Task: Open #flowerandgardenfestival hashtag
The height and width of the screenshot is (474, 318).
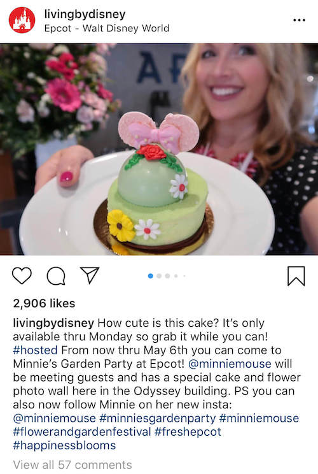Action: click(82, 432)
